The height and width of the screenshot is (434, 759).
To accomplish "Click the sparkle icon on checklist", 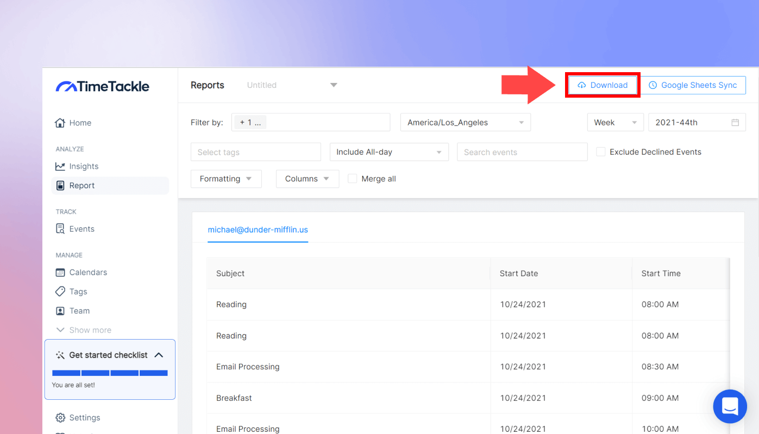I will 60,355.
